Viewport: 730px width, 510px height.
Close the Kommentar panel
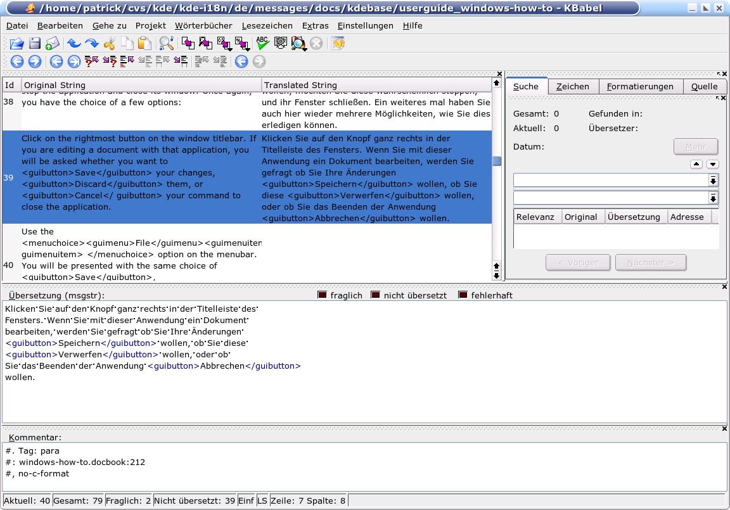(724, 428)
